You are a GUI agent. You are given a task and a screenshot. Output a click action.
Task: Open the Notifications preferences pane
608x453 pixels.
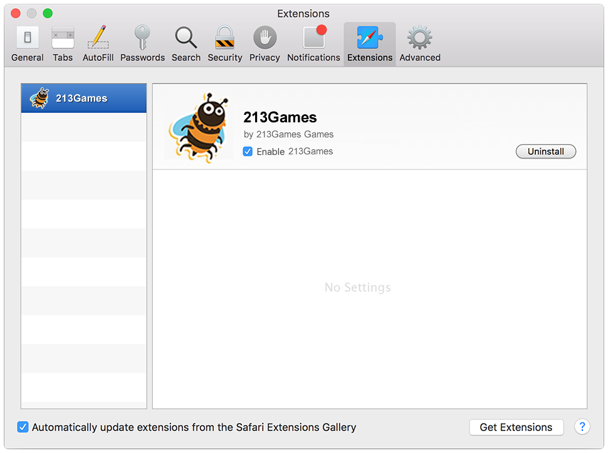(313, 44)
